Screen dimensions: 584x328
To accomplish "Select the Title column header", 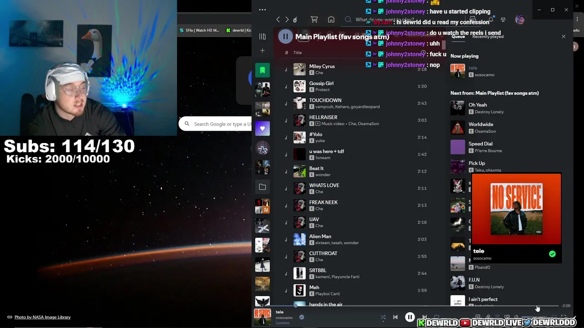I will (297, 53).
